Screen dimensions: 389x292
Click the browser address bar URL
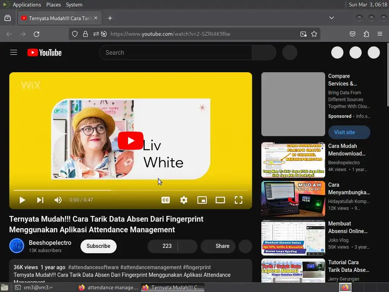click(x=170, y=34)
